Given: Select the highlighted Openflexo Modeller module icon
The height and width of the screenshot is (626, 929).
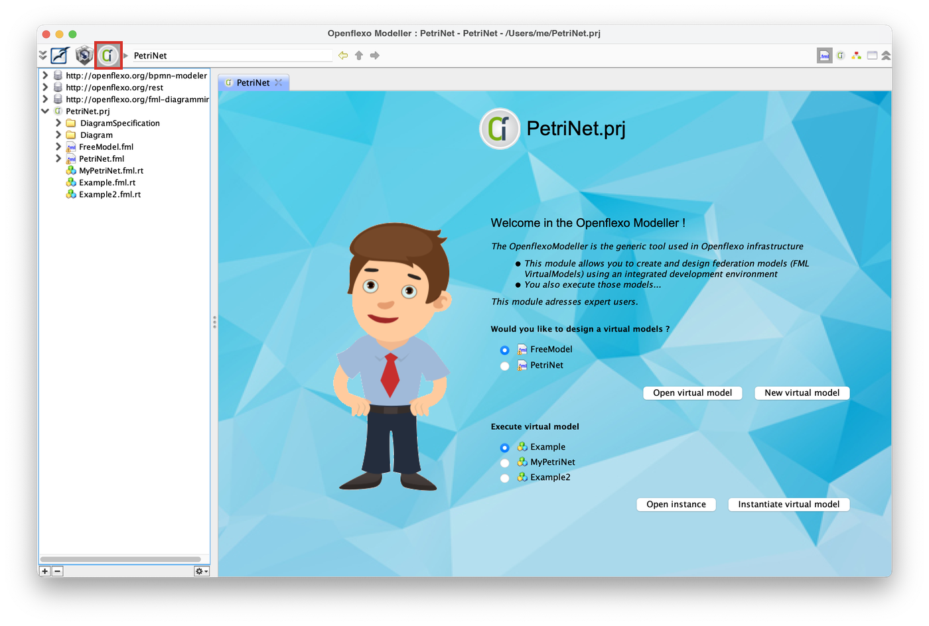Looking at the screenshot, I should pyautogui.click(x=108, y=55).
